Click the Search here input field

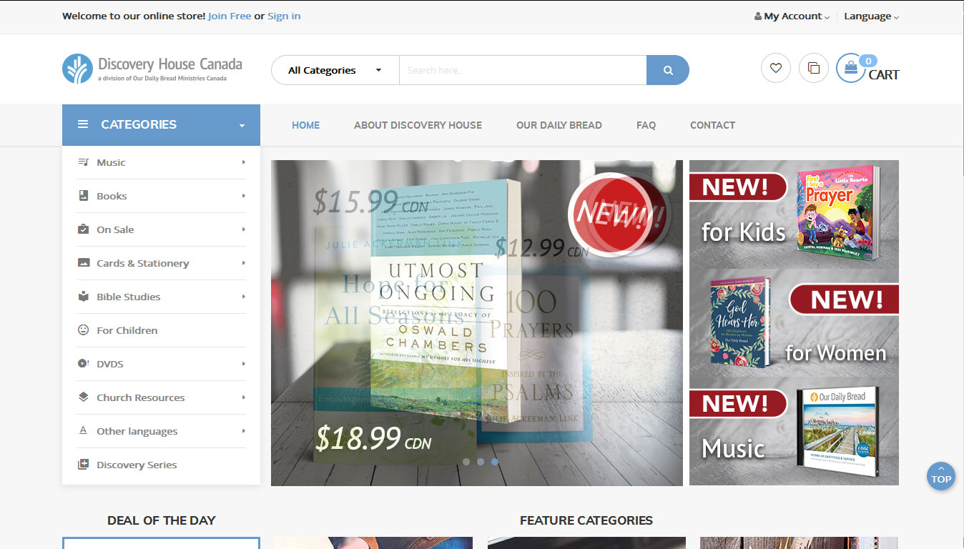pyautogui.click(x=523, y=70)
